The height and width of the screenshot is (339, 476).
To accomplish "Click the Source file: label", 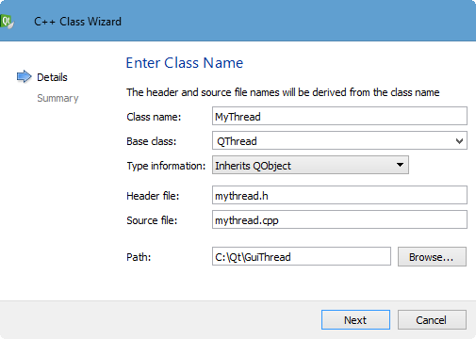I will click(x=152, y=220).
